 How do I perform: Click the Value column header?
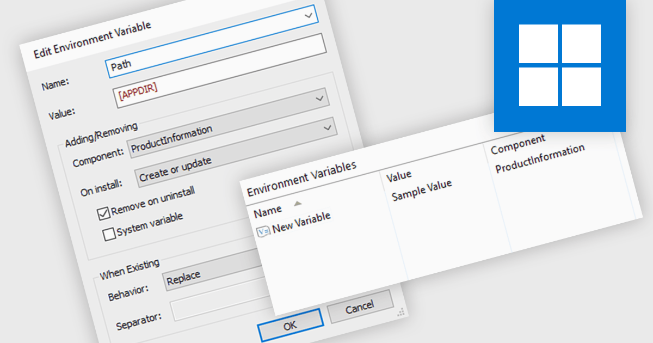tap(399, 176)
